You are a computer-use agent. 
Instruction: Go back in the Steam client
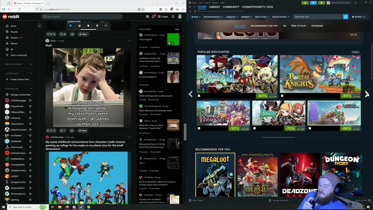coord(190,7)
